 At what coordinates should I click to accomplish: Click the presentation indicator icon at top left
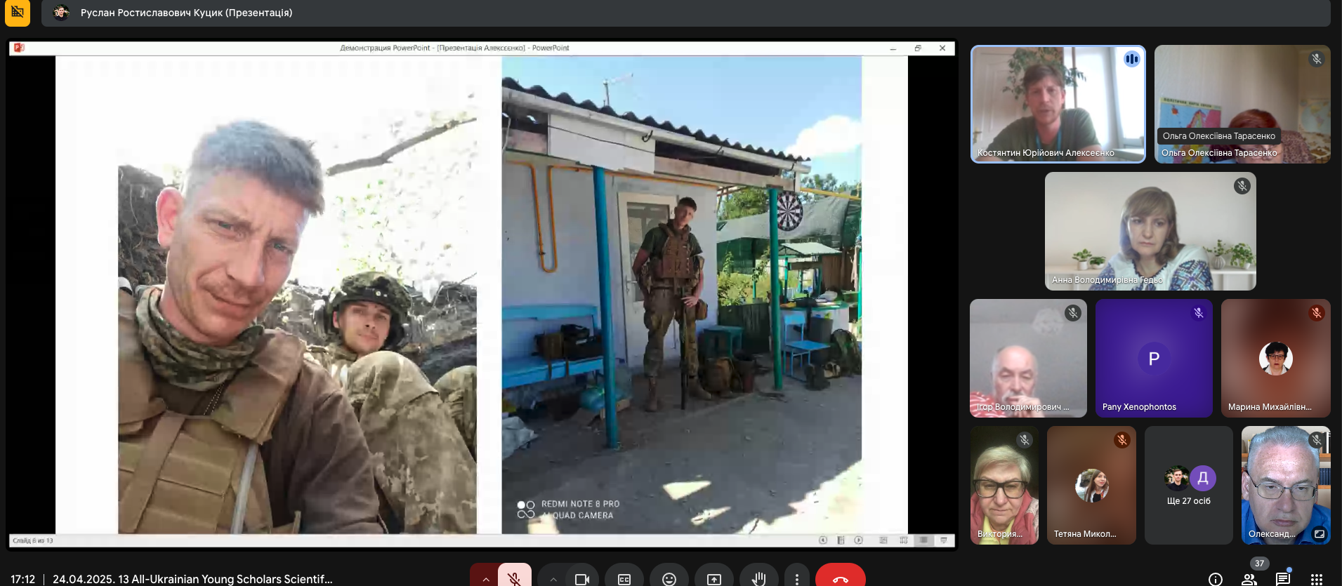click(18, 13)
